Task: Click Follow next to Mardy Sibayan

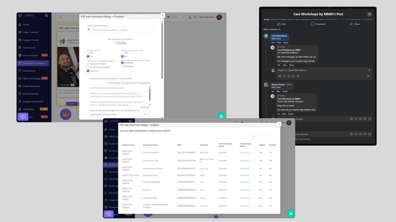Action: coord(289,84)
